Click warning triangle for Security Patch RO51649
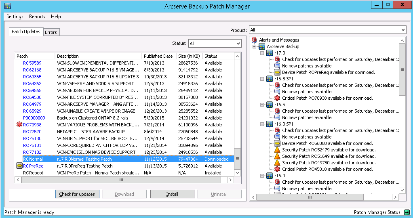Image resolution: width=413 pixels, height=218 pixels. 277,156
